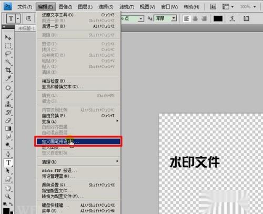Click the black text color swatch
Screen dimensions: 263x214
click(x=218, y=18)
